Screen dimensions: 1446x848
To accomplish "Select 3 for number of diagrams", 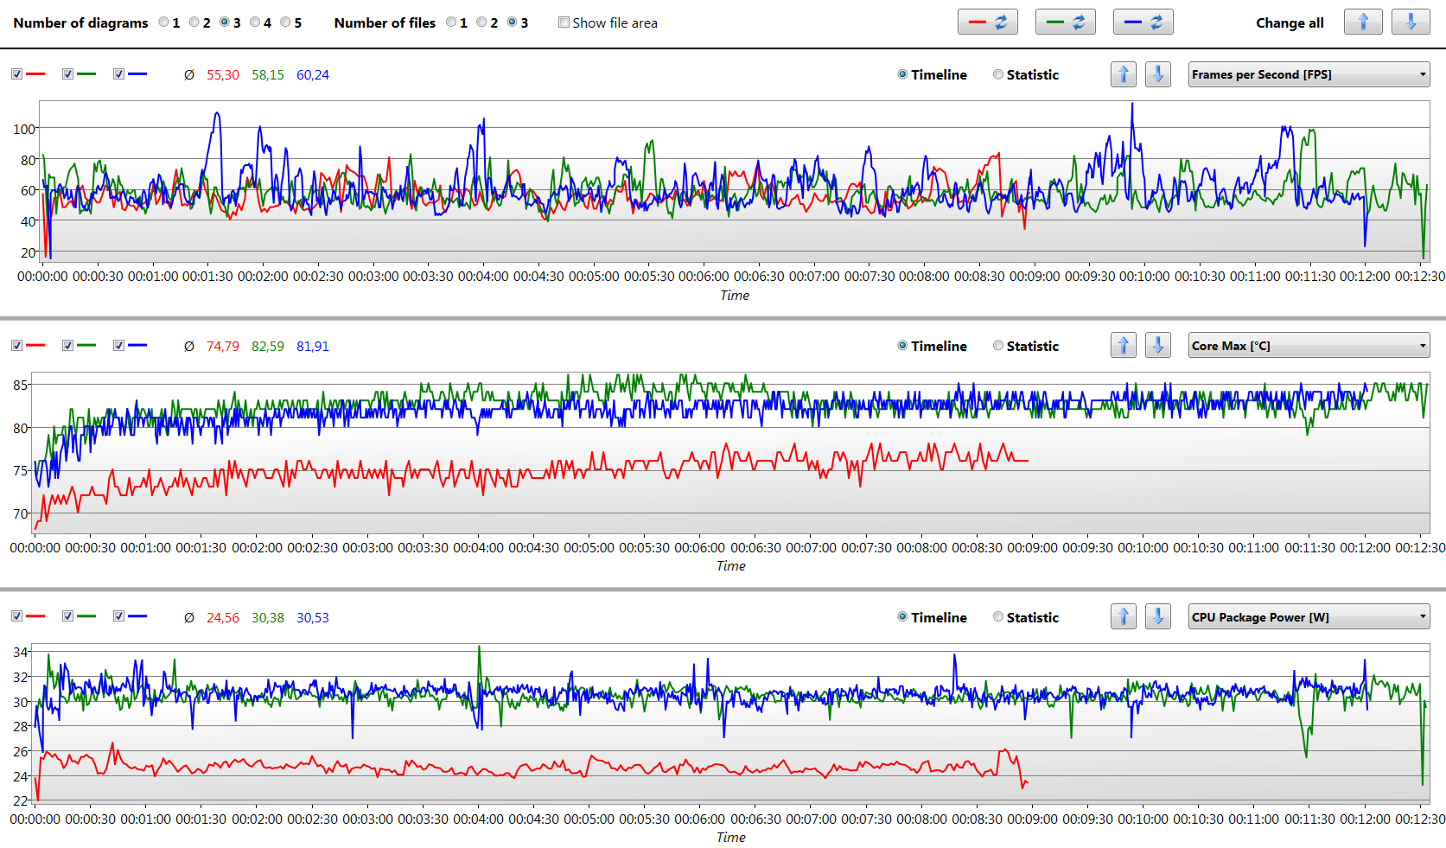I will [224, 22].
